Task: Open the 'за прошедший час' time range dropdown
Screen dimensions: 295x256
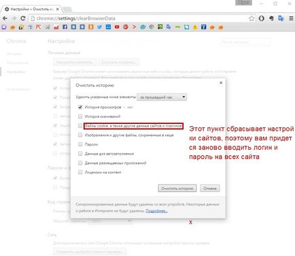Action: (x=162, y=97)
